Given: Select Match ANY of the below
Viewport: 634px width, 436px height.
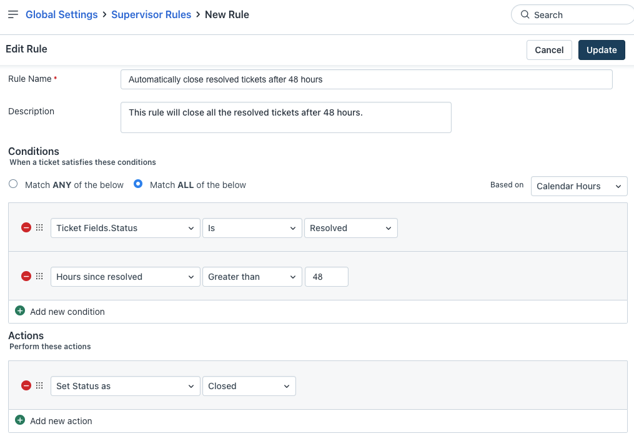Looking at the screenshot, I should [x=13, y=184].
